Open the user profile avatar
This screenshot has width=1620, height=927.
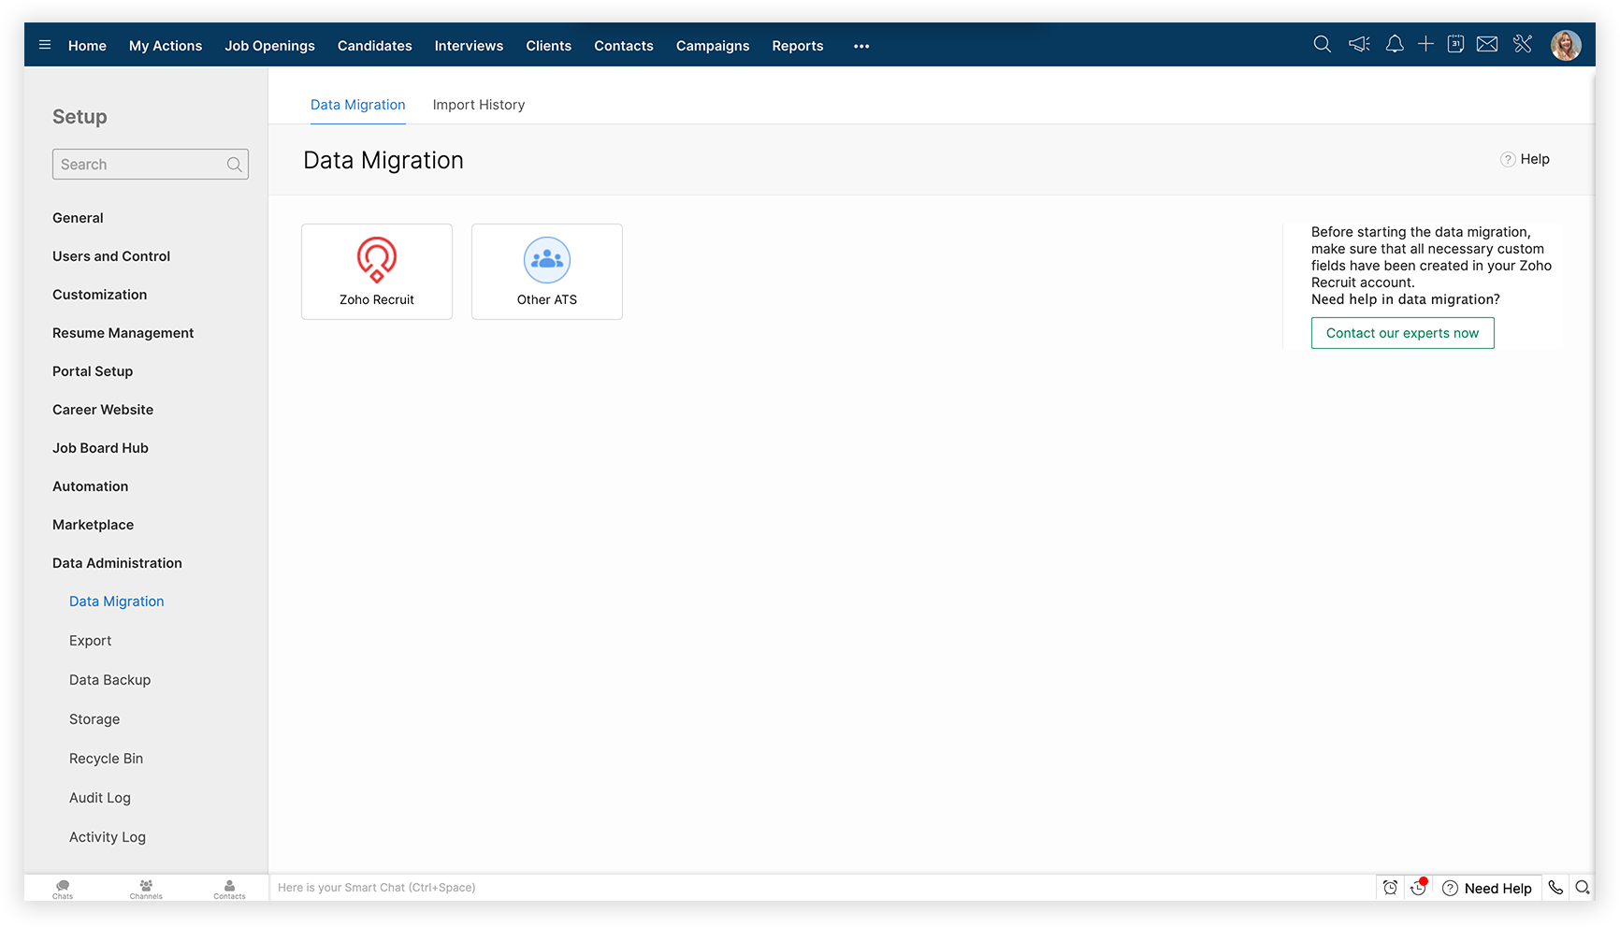click(1566, 44)
